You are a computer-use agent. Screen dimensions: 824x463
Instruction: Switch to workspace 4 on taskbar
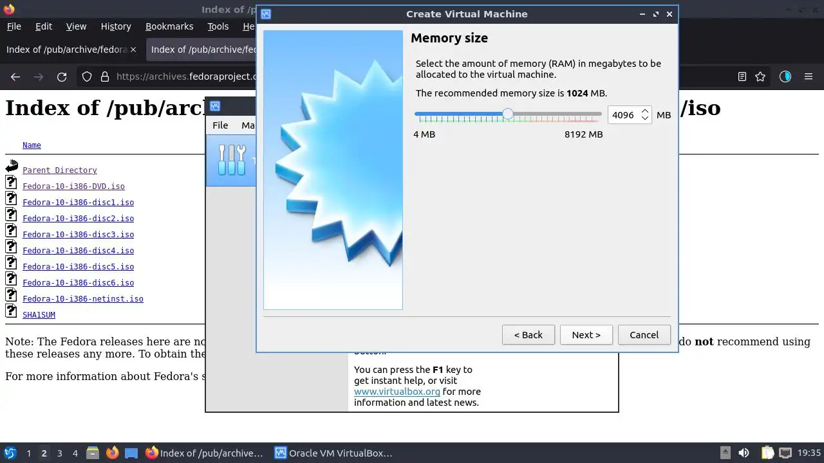(x=75, y=453)
